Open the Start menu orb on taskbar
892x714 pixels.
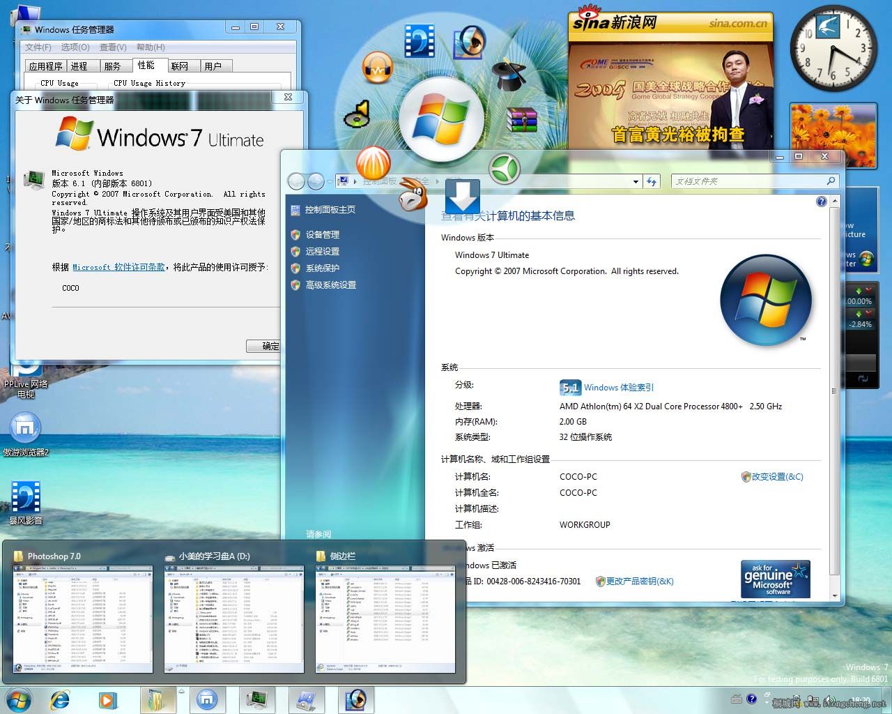tap(18, 699)
